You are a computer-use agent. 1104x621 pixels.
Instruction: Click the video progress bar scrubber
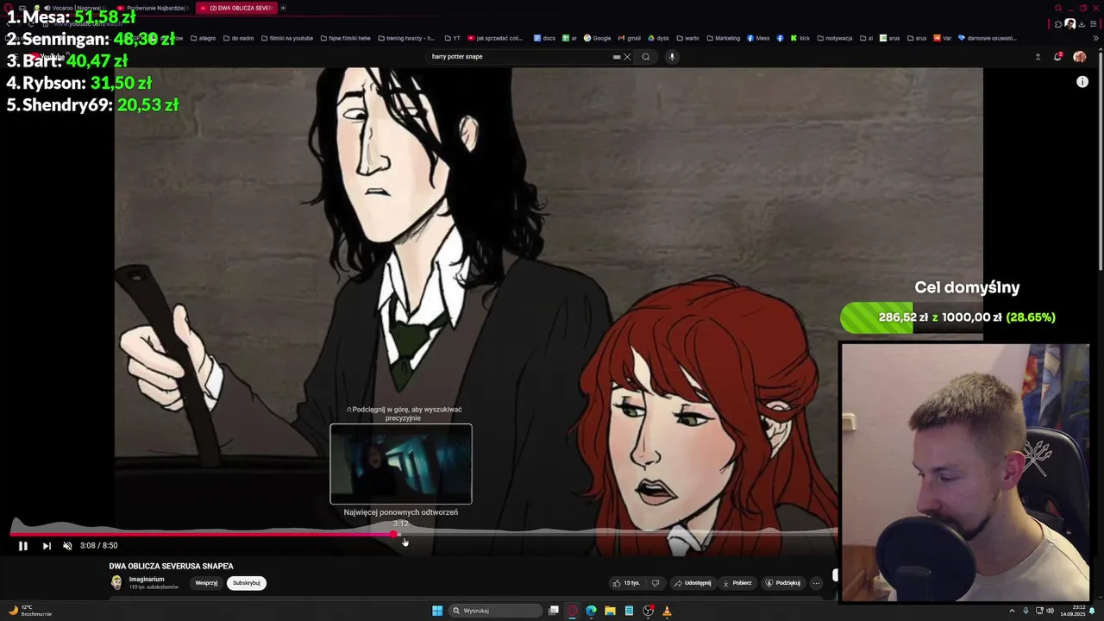[x=395, y=535]
